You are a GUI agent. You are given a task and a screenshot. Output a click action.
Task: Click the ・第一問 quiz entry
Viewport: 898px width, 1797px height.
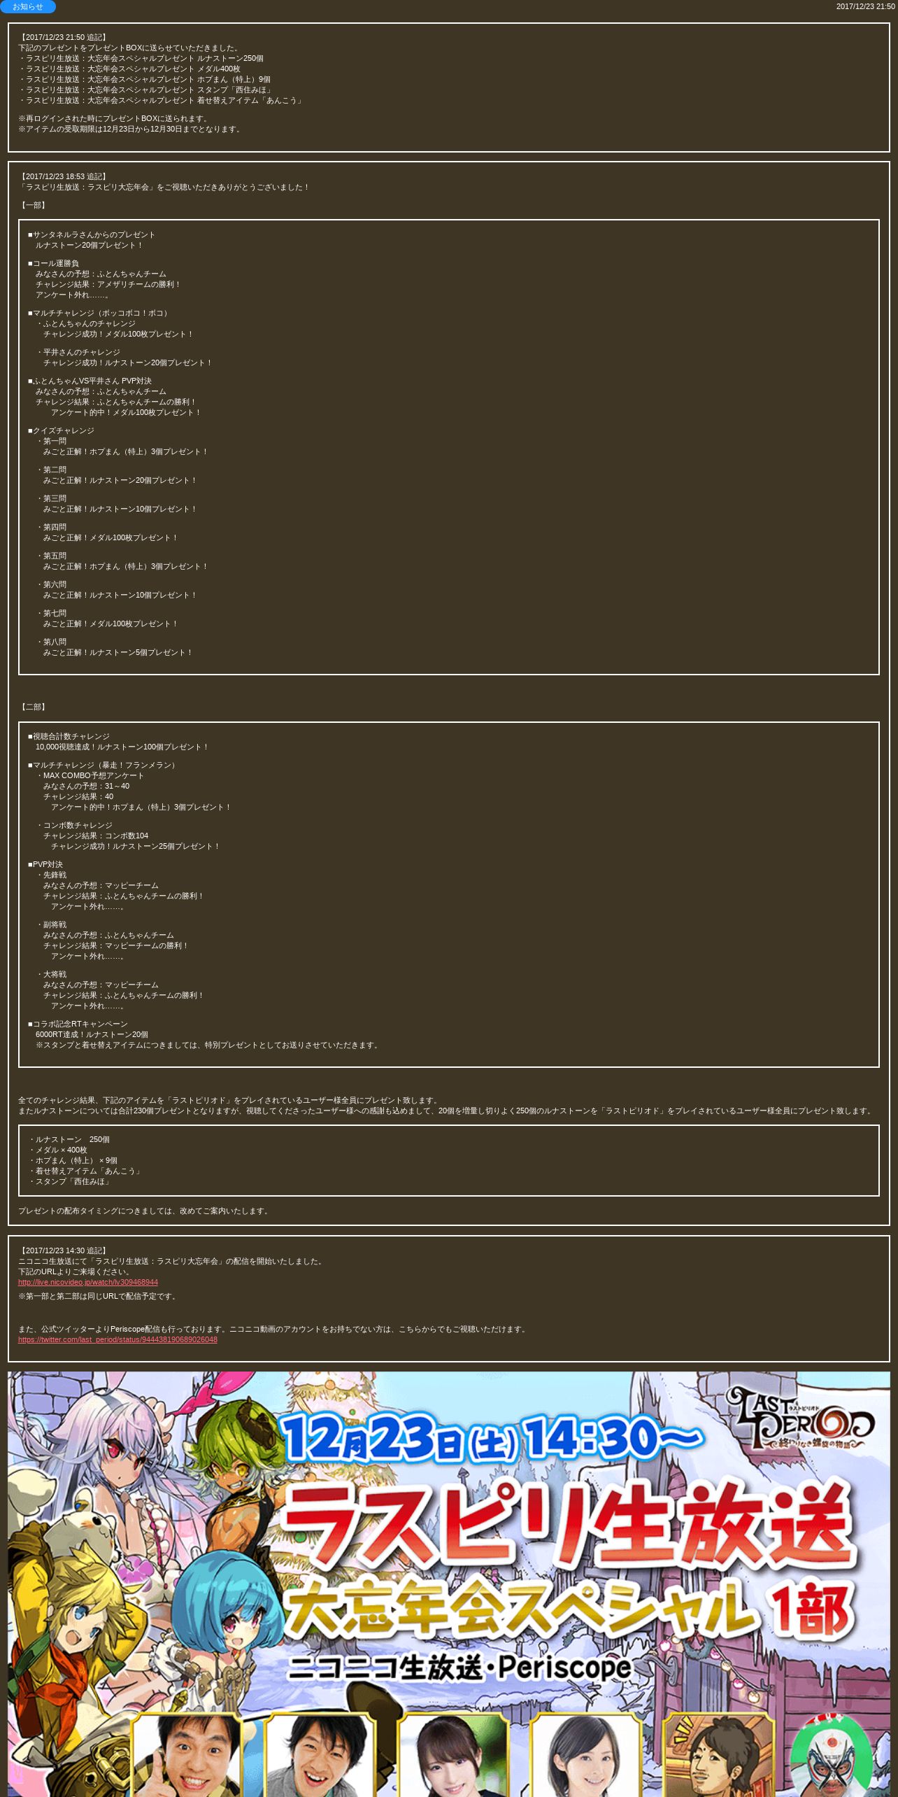coord(51,441)
